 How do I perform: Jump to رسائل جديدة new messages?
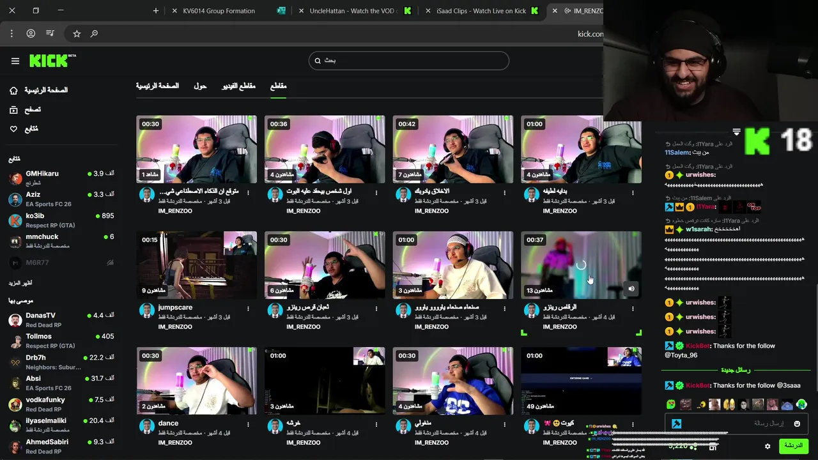coord(736,370)
